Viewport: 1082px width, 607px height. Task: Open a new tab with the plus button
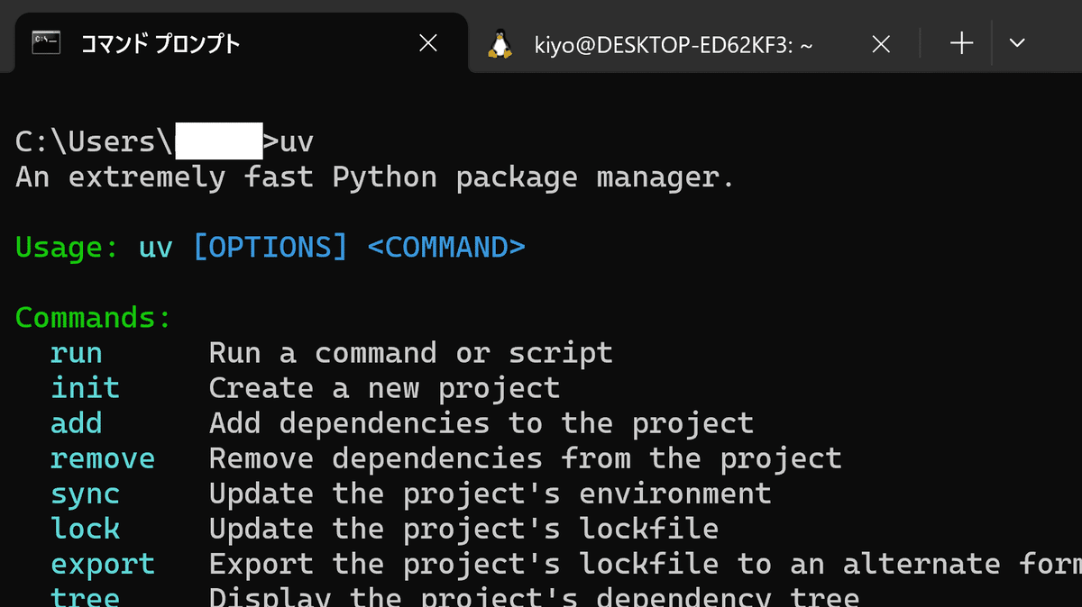click(962, 43)
